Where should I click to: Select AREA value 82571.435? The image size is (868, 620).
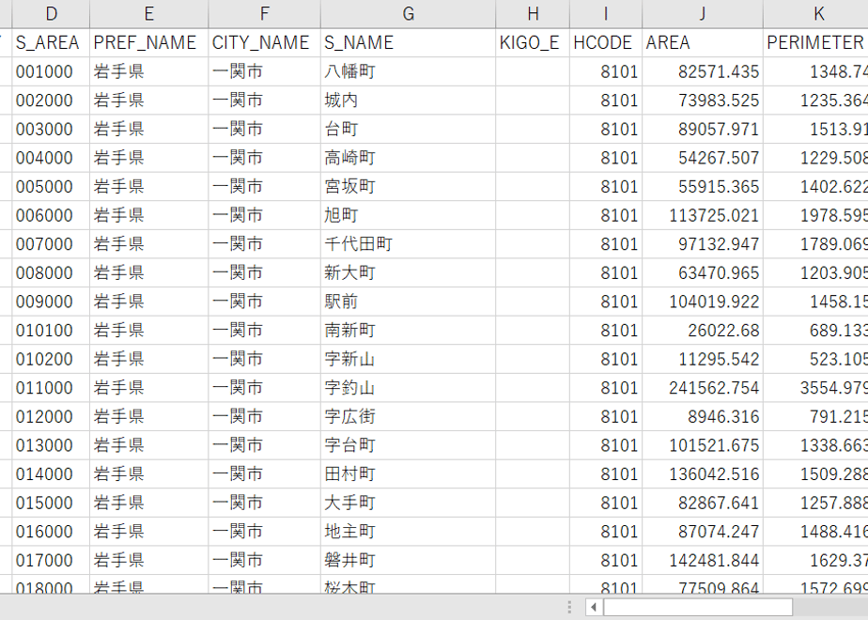(703, 71)
